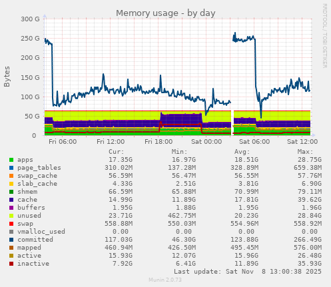This screenshot has width=331, height=287.
Task: Click the 'committed' legend label
Action: [x=35, y=240]
